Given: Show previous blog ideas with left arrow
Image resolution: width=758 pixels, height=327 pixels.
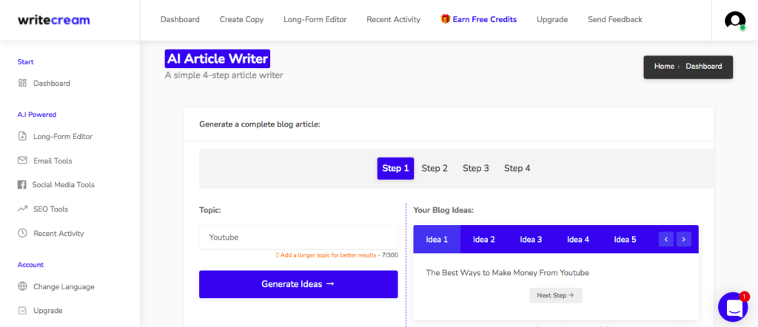Looking at the screenshot, I should [x=665, y=239].
